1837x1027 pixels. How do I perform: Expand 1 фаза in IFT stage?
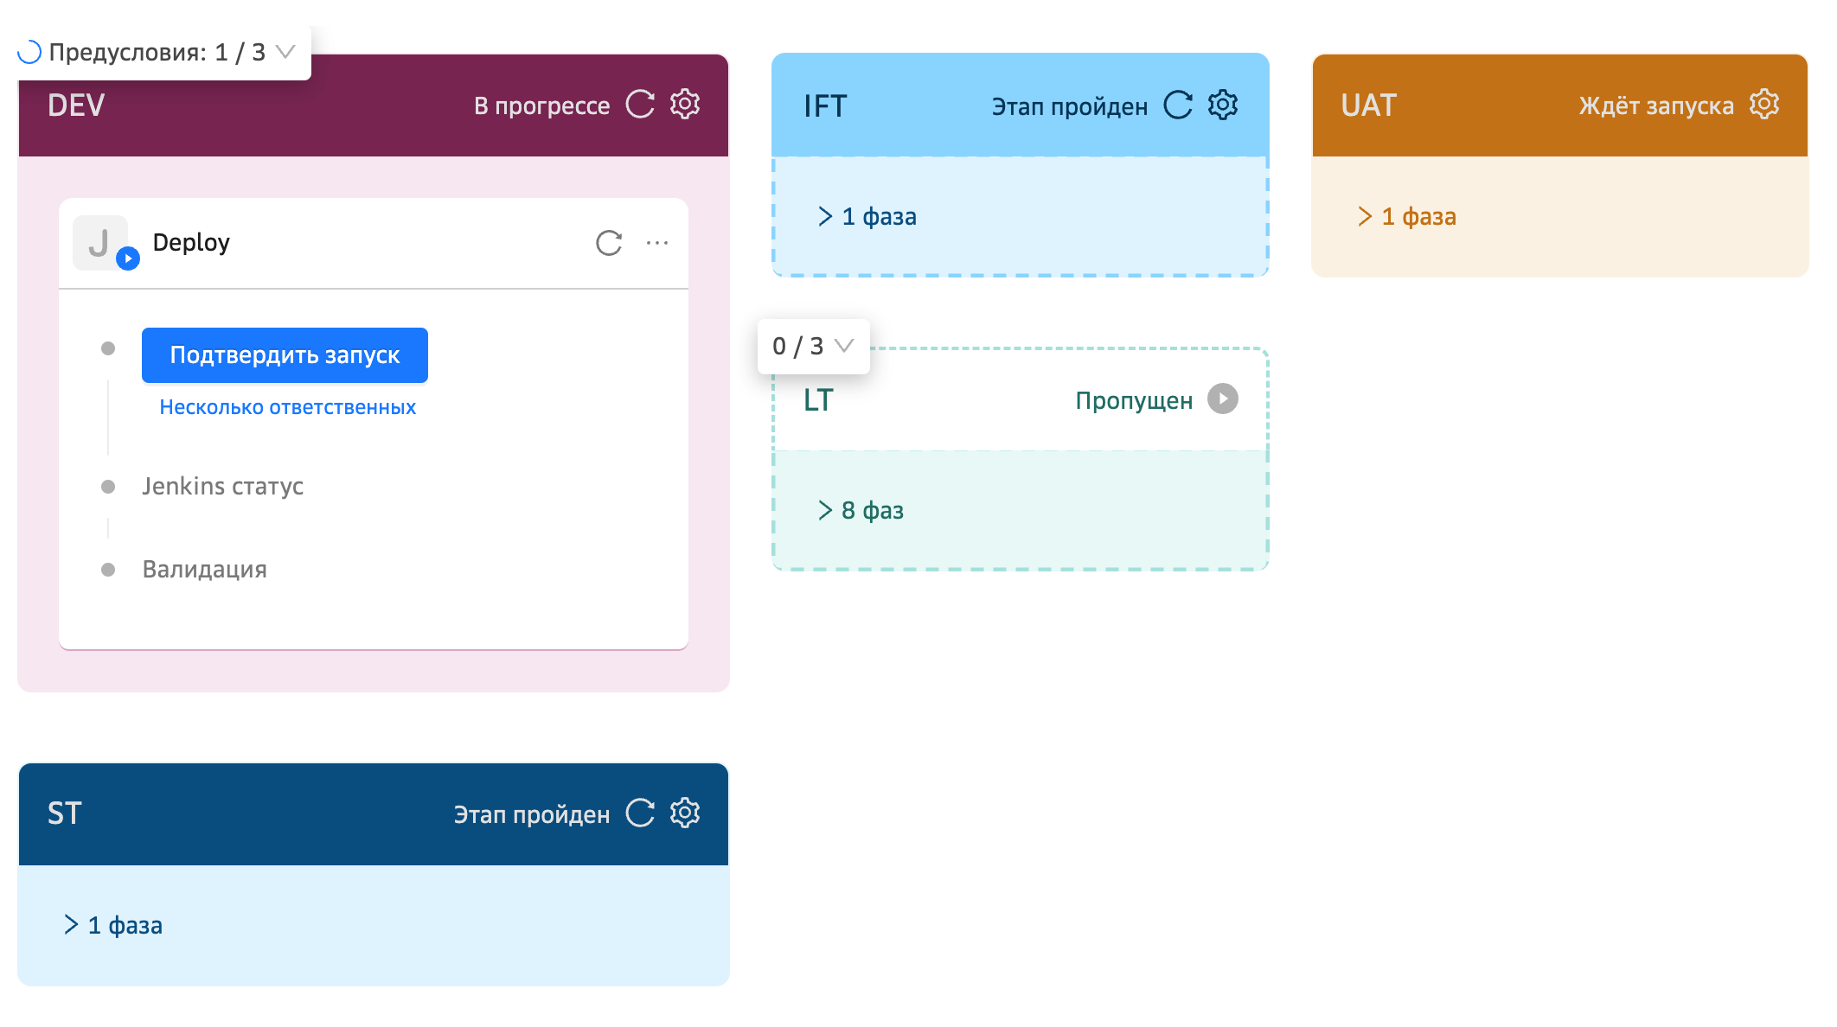[867, 216]
